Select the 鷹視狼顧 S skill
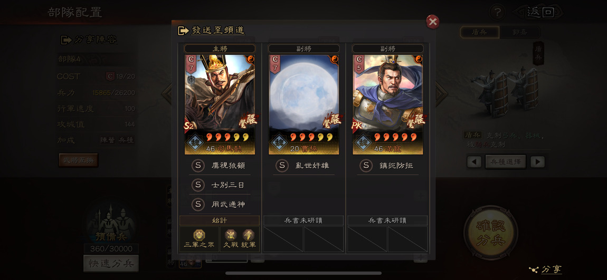607x280 pixels. tap(220, 166)
